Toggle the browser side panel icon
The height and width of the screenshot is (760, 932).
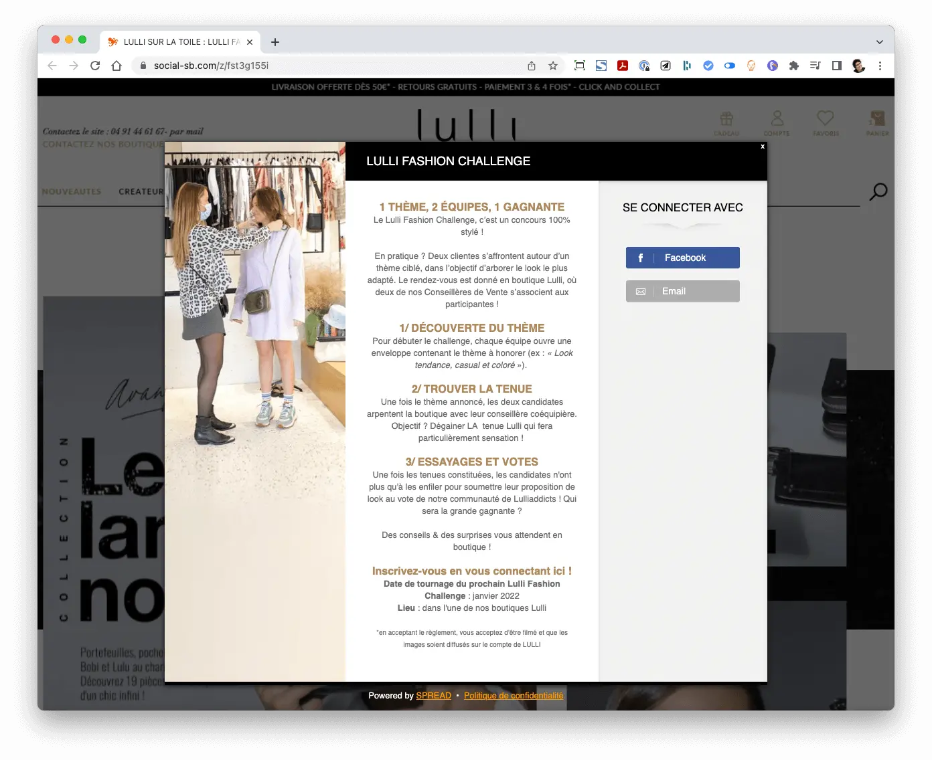(837, 66)
